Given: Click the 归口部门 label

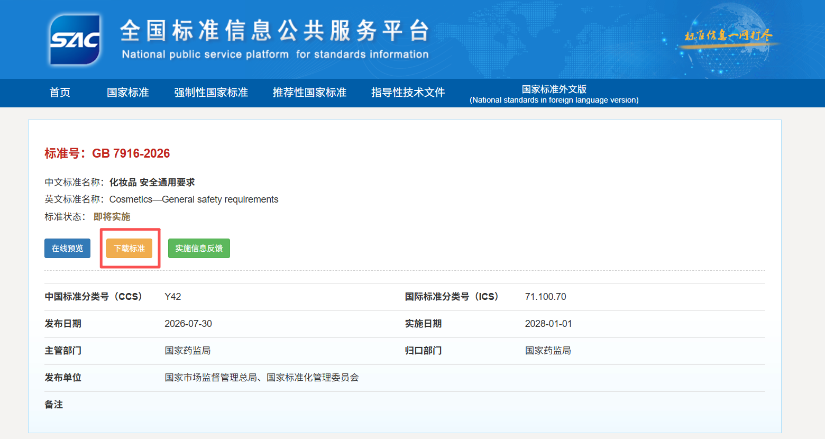Looking at the screenshot, I should (x=423, y=351).
